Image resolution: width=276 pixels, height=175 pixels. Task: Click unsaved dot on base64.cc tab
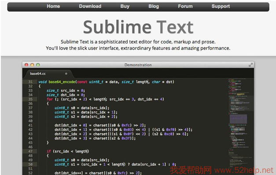66,74
